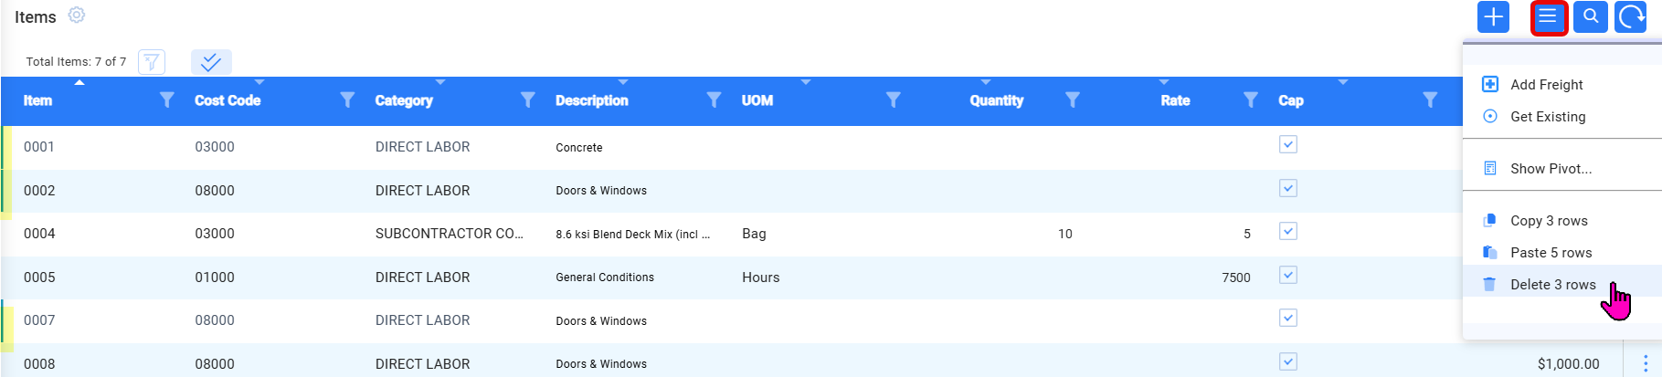Select item 0004 row number

39,234
